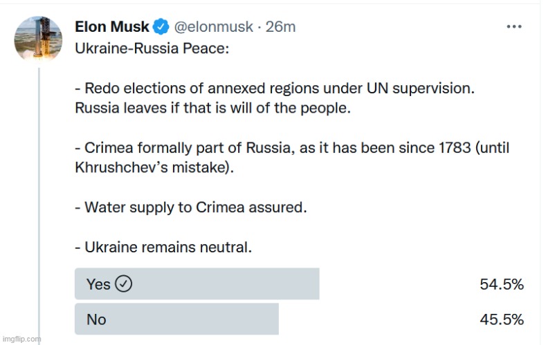Click the Crimea formally part of Russia line

(x=292, y=148)
